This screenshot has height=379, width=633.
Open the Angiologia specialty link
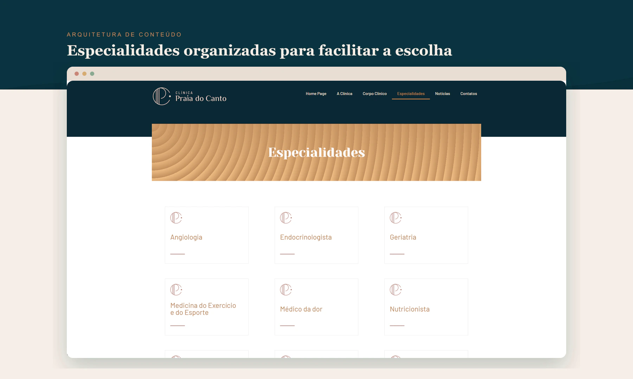[186, 237]
